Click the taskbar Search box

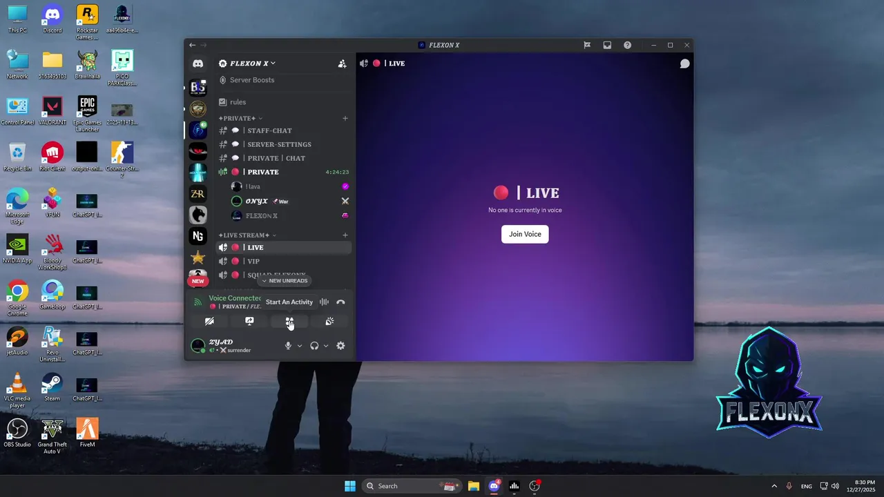coord(412,486)
